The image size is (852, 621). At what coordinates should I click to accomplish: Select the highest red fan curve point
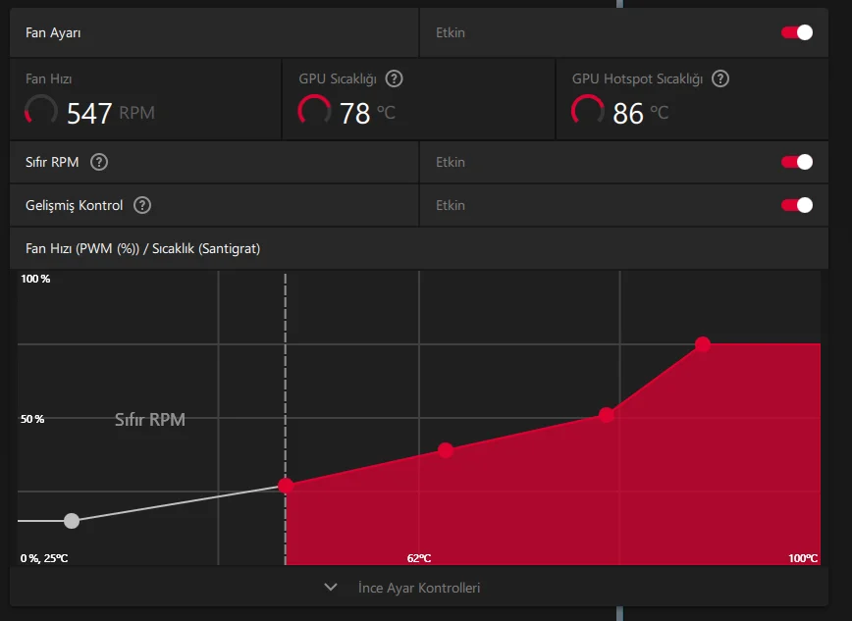pyautogui.click(x=703, y=344)
